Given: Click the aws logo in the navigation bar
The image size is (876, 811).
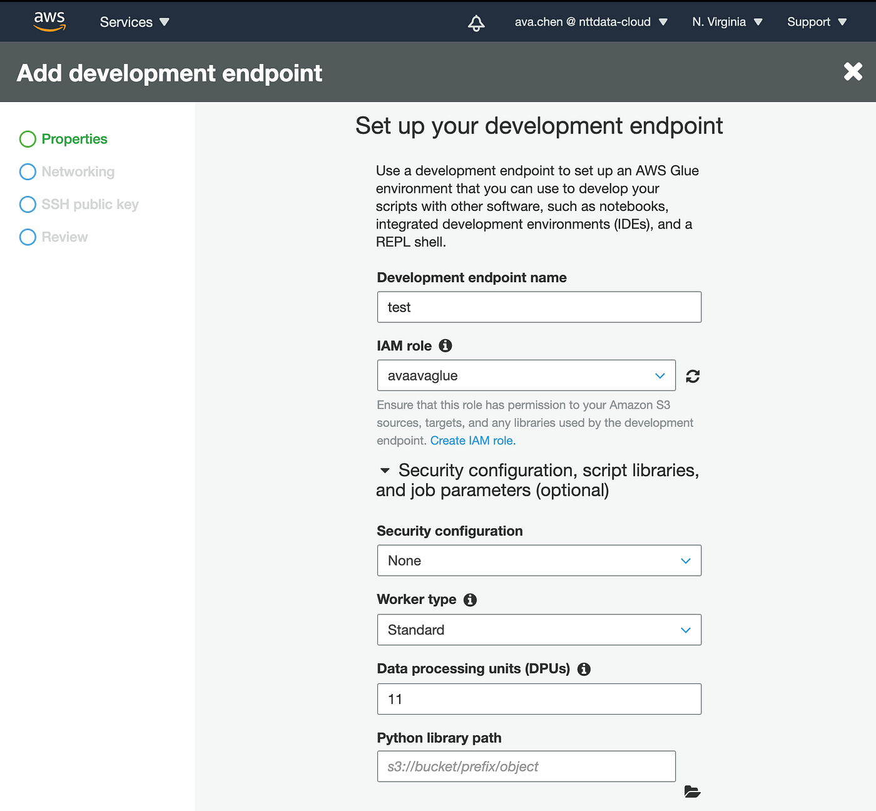Looking at the screenshot, I should (x=49, y=21).
